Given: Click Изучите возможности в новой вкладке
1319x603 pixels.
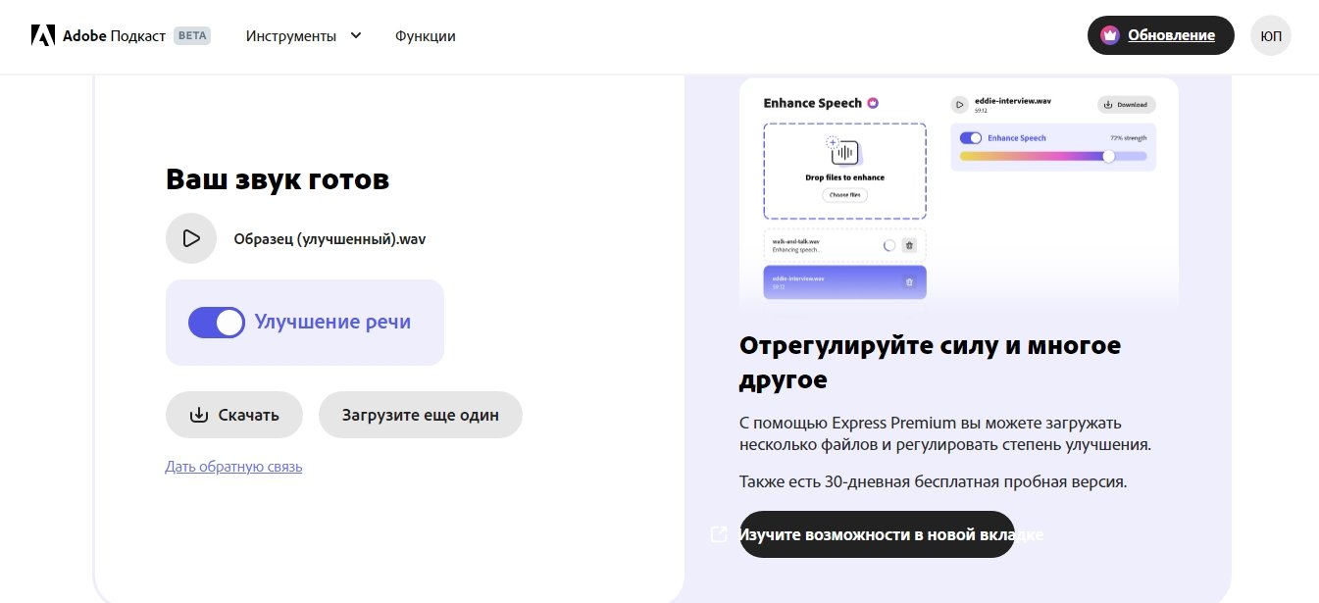Looking at the screenshot, I should 877,534.
